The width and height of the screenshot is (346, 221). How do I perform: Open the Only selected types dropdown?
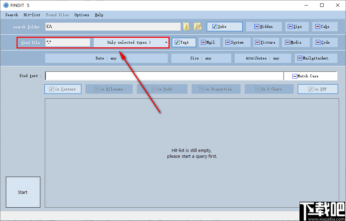(131, 43)
